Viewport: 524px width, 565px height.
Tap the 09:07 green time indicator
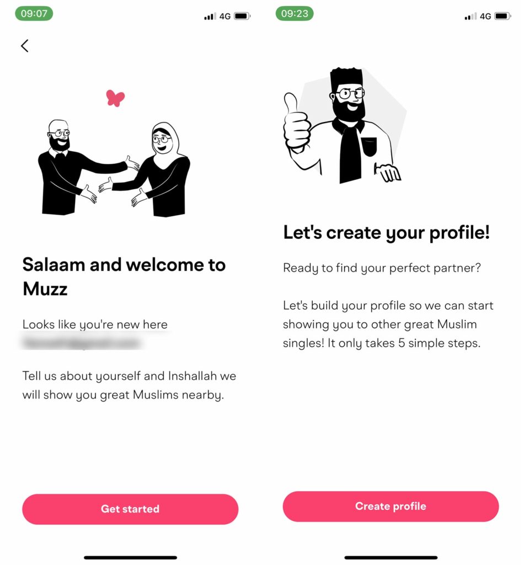click(34, 14)
